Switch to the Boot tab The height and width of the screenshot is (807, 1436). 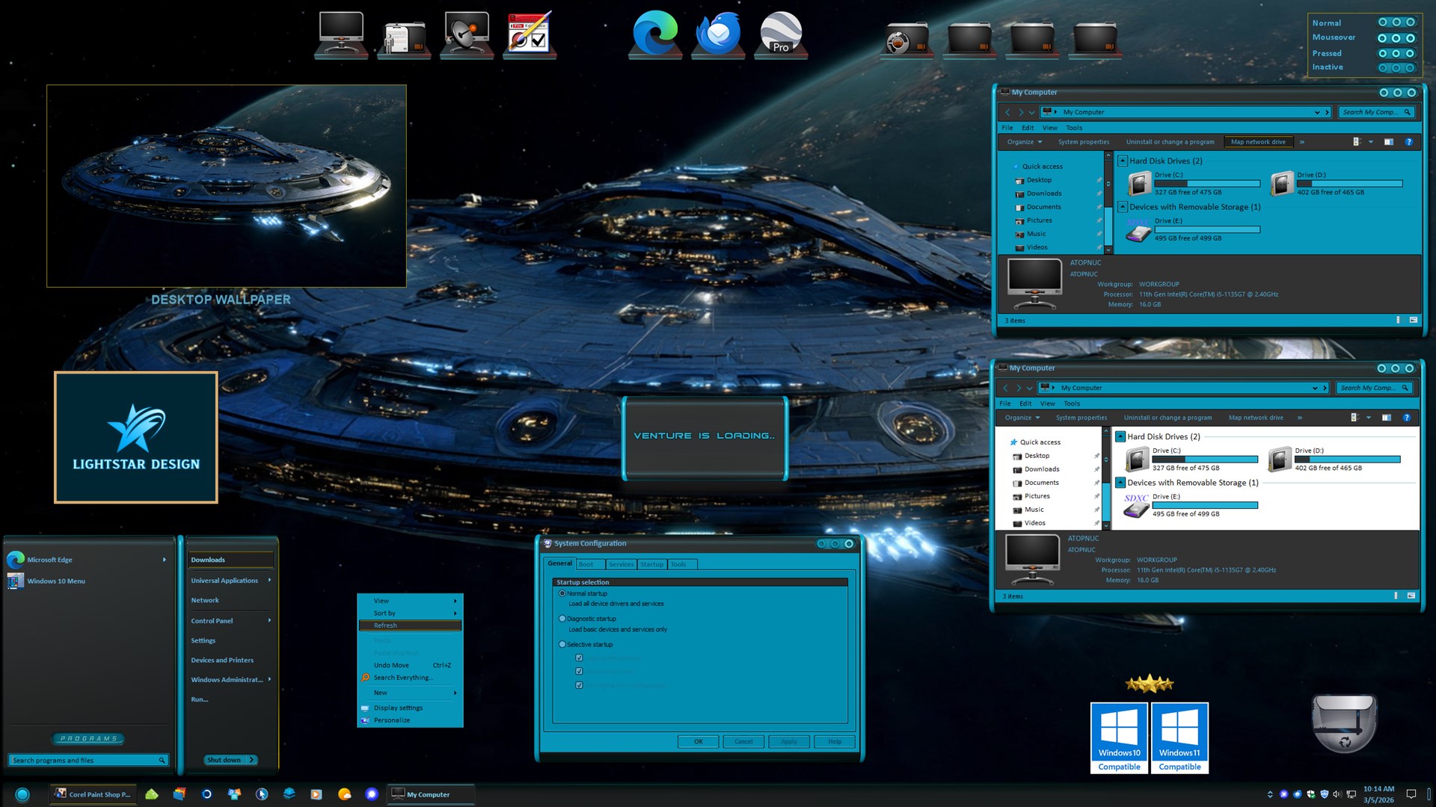[586, 564]
